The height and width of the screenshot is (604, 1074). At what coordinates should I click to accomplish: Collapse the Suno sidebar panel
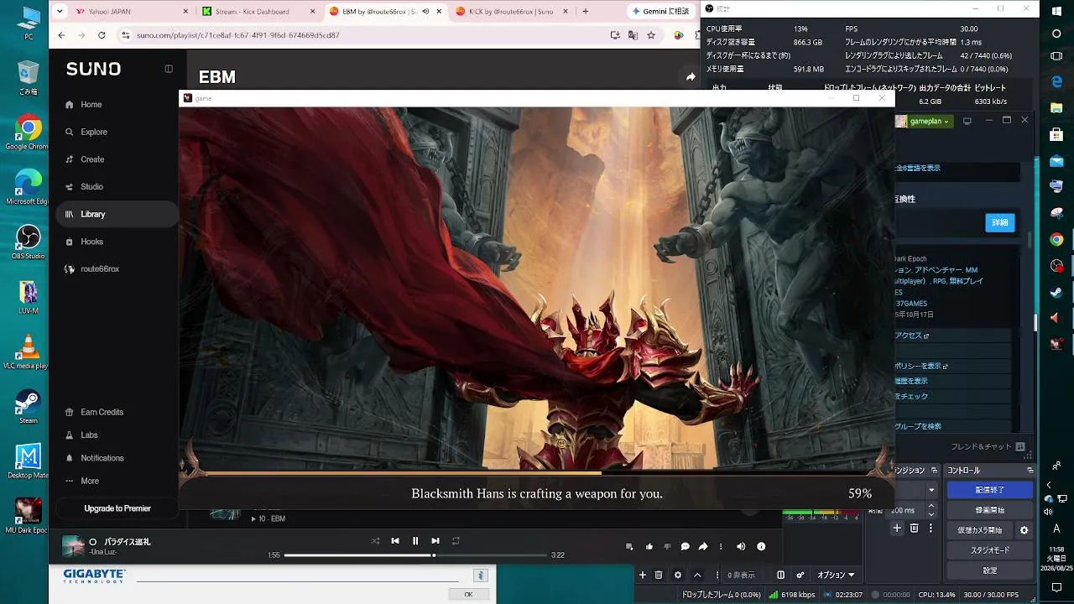(169, 69)
